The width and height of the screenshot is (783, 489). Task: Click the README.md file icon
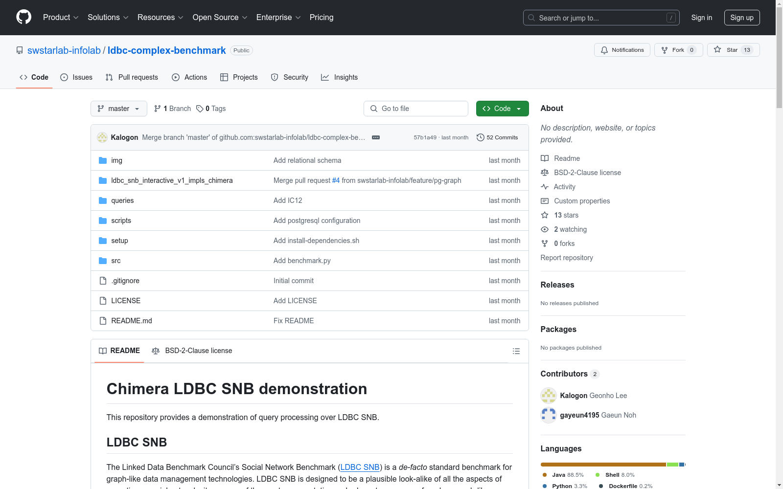[x=103, y=321]
